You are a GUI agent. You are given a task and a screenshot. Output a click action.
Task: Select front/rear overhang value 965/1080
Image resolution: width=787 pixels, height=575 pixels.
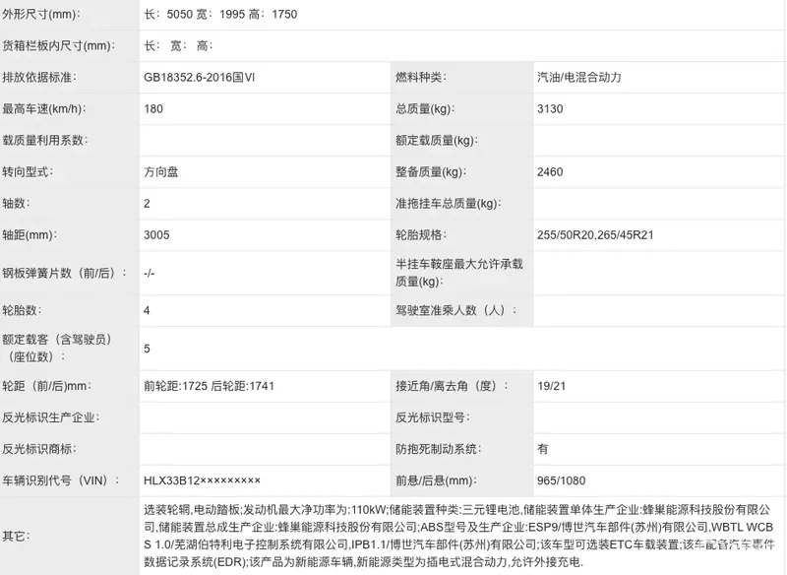click(561, 480)
